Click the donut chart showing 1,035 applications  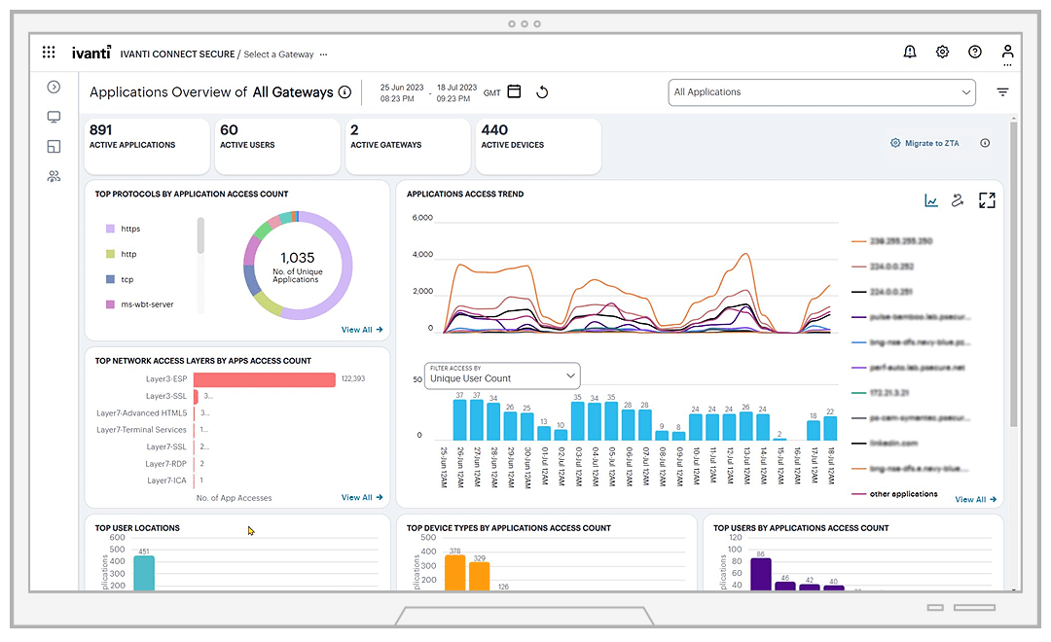[x=298, y=266]
